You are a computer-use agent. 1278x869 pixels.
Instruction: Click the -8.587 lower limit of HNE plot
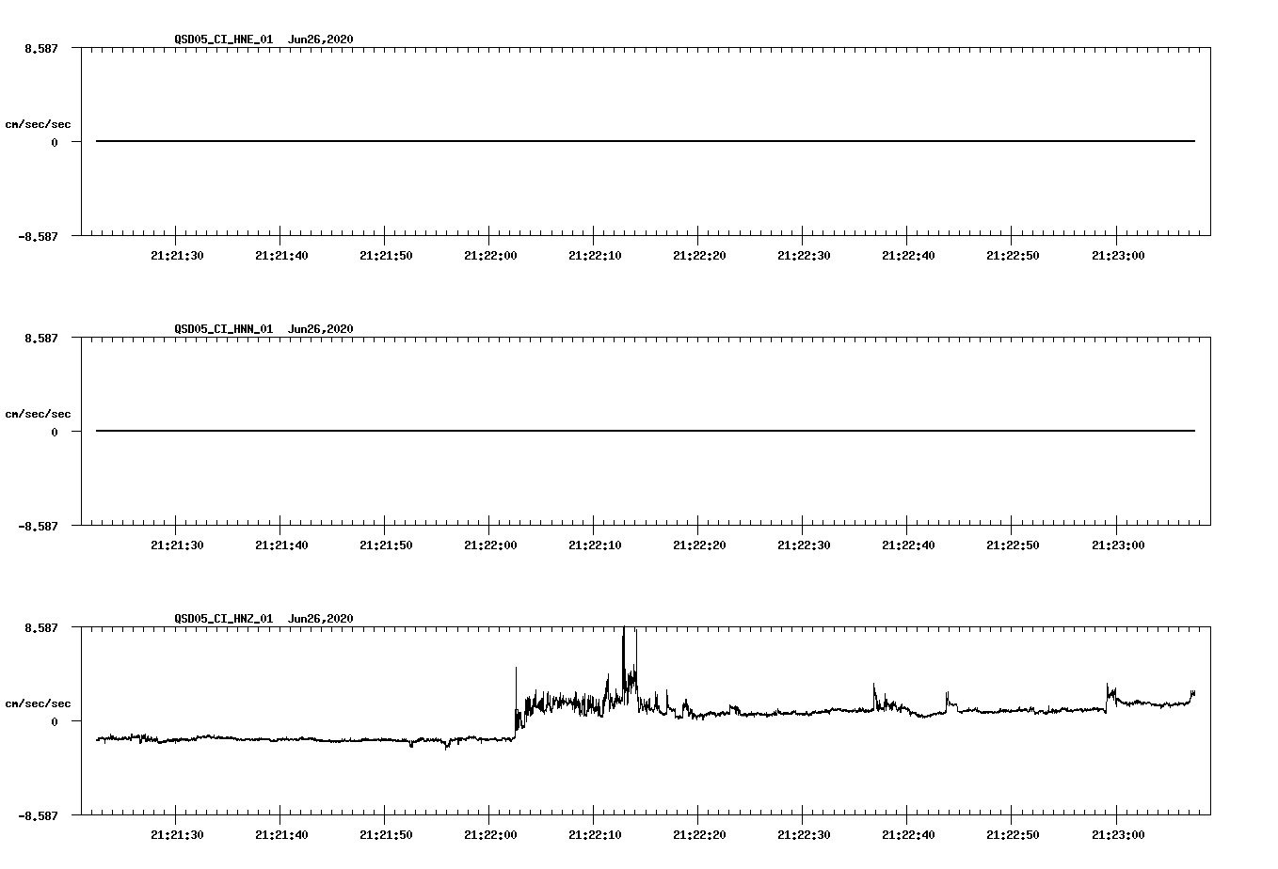click(x=39, y=236)
